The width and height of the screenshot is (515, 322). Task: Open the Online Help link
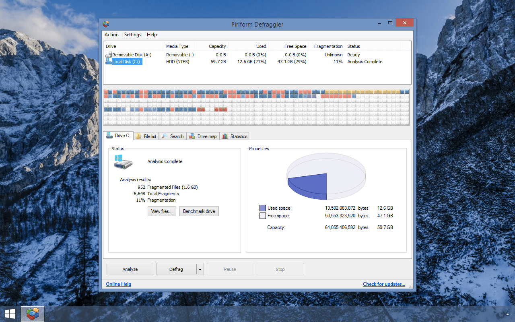pos(118,284)
